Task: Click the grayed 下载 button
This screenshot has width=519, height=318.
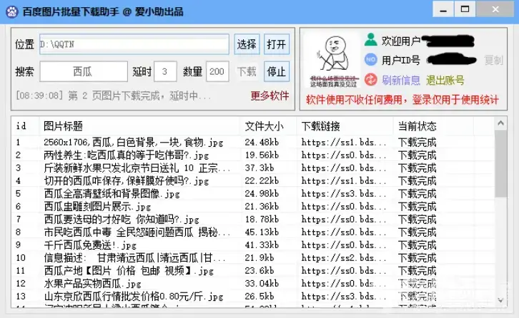Action: pos(247,71)
